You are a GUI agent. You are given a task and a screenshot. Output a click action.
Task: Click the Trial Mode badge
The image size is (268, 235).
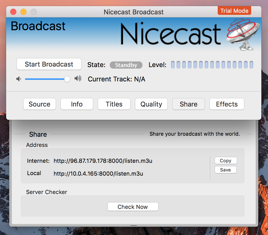point(234,11)
